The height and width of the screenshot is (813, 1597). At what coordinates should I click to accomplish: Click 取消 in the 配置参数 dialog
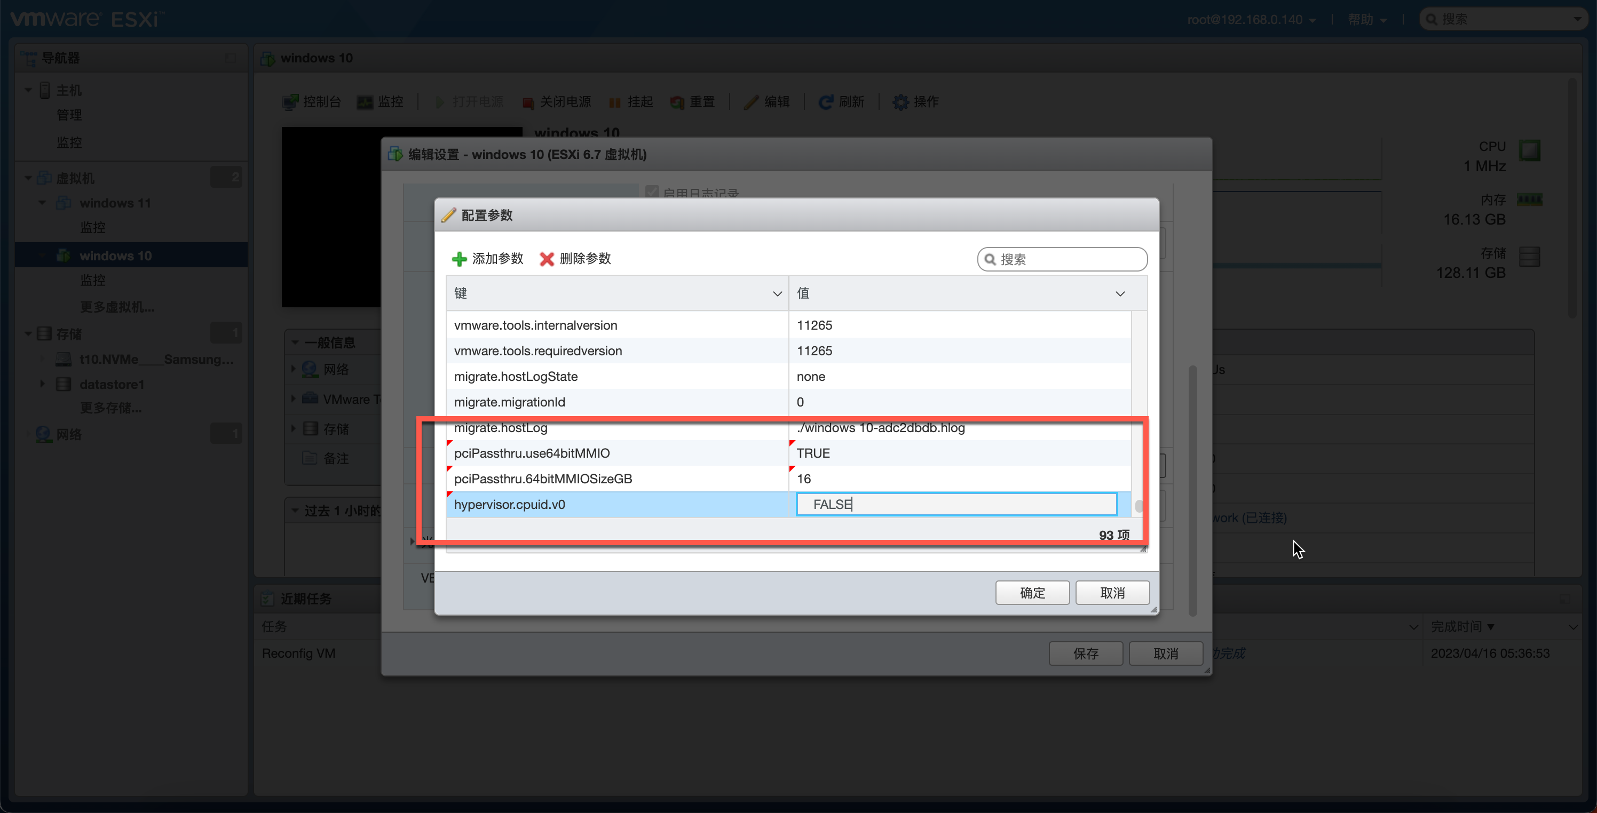[x=1112, y=593]
